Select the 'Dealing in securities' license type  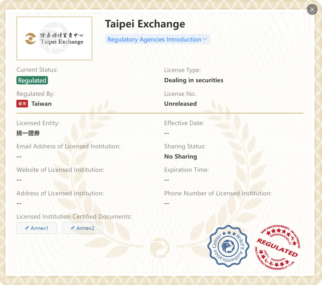pos(194,80)
